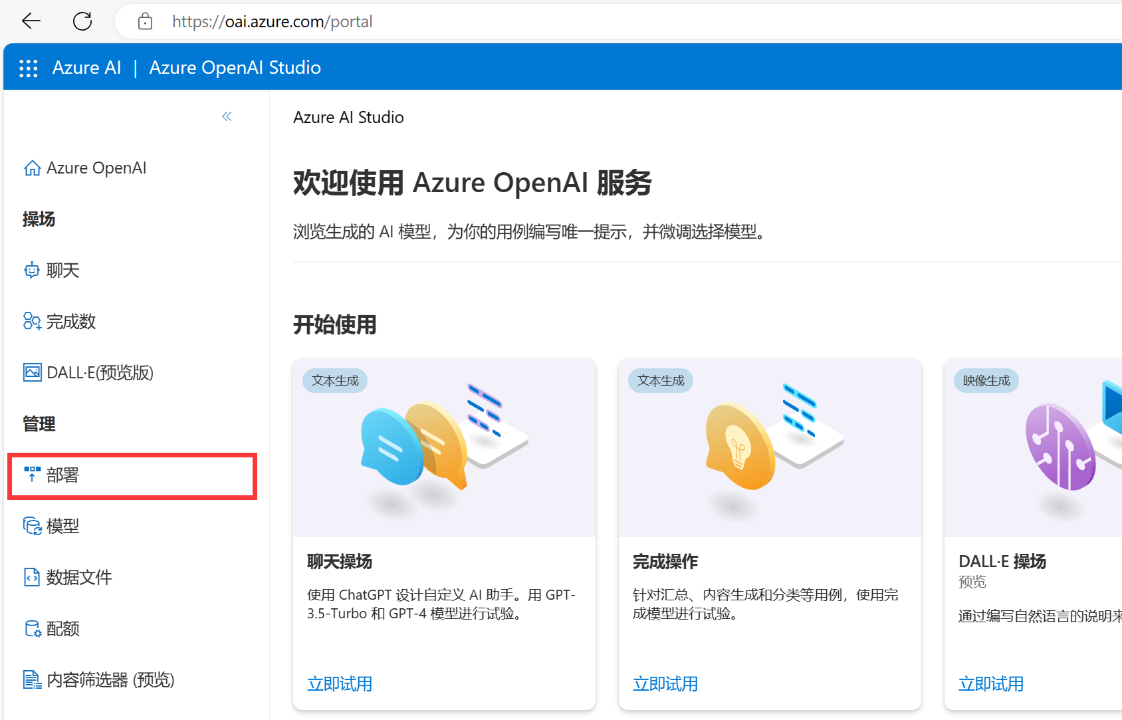
Task: Click the 欢迎使用 Azure OpenAI 服务 heading
Action: (473, 182)
